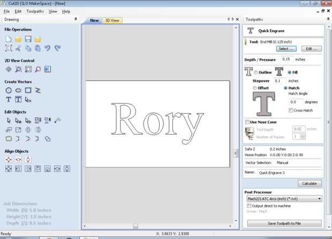Enable the Use Nose Cone checkbox
The image size is (332, 239).
coord(247,122)
